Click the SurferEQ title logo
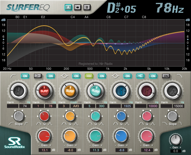 pyautogui.click(x=28, y=8)
